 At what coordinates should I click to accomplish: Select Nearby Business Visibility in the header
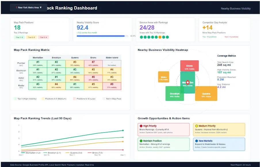pos(236,9)
